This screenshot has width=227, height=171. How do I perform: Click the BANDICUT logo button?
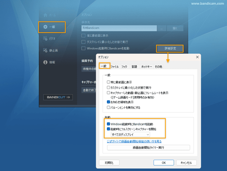pos(58,97)
